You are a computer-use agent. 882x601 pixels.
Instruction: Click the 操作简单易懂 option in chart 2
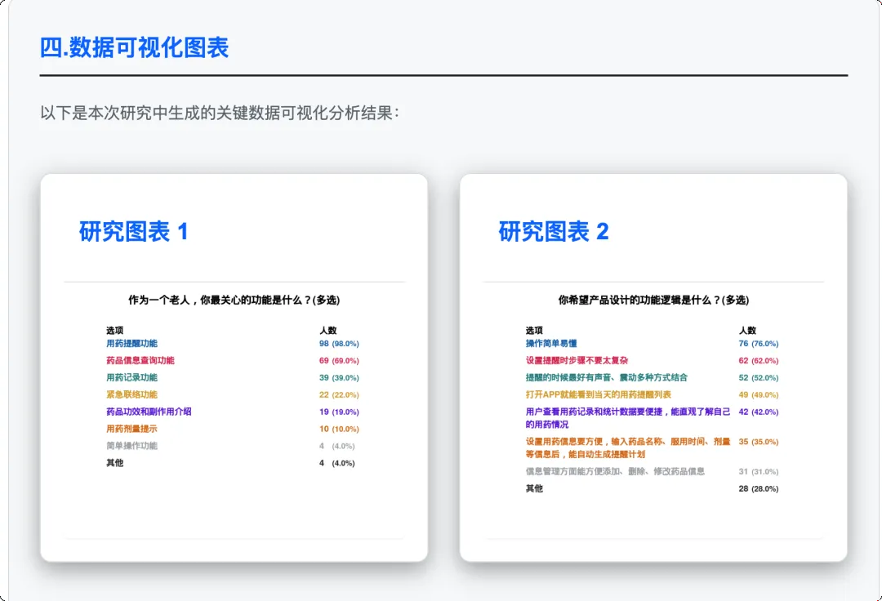(551, 344)
